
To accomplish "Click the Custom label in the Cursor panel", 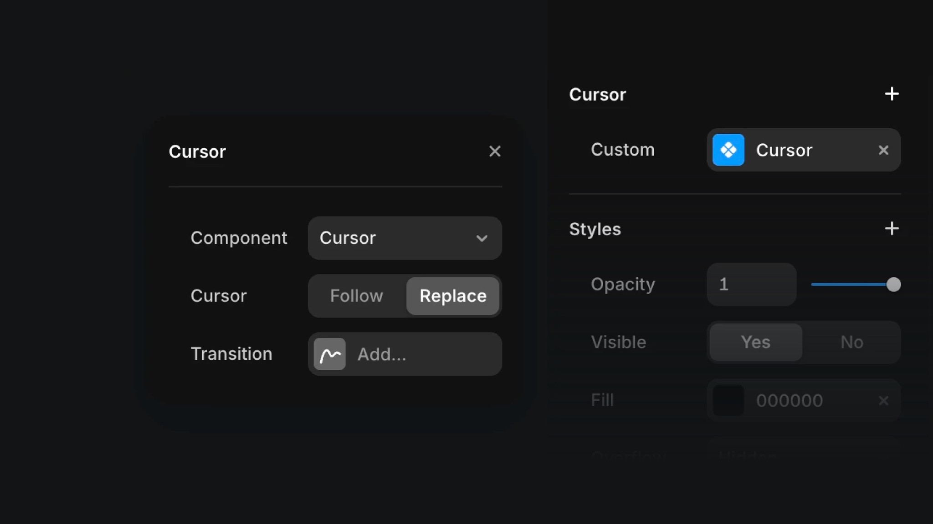I will [623, 150].
